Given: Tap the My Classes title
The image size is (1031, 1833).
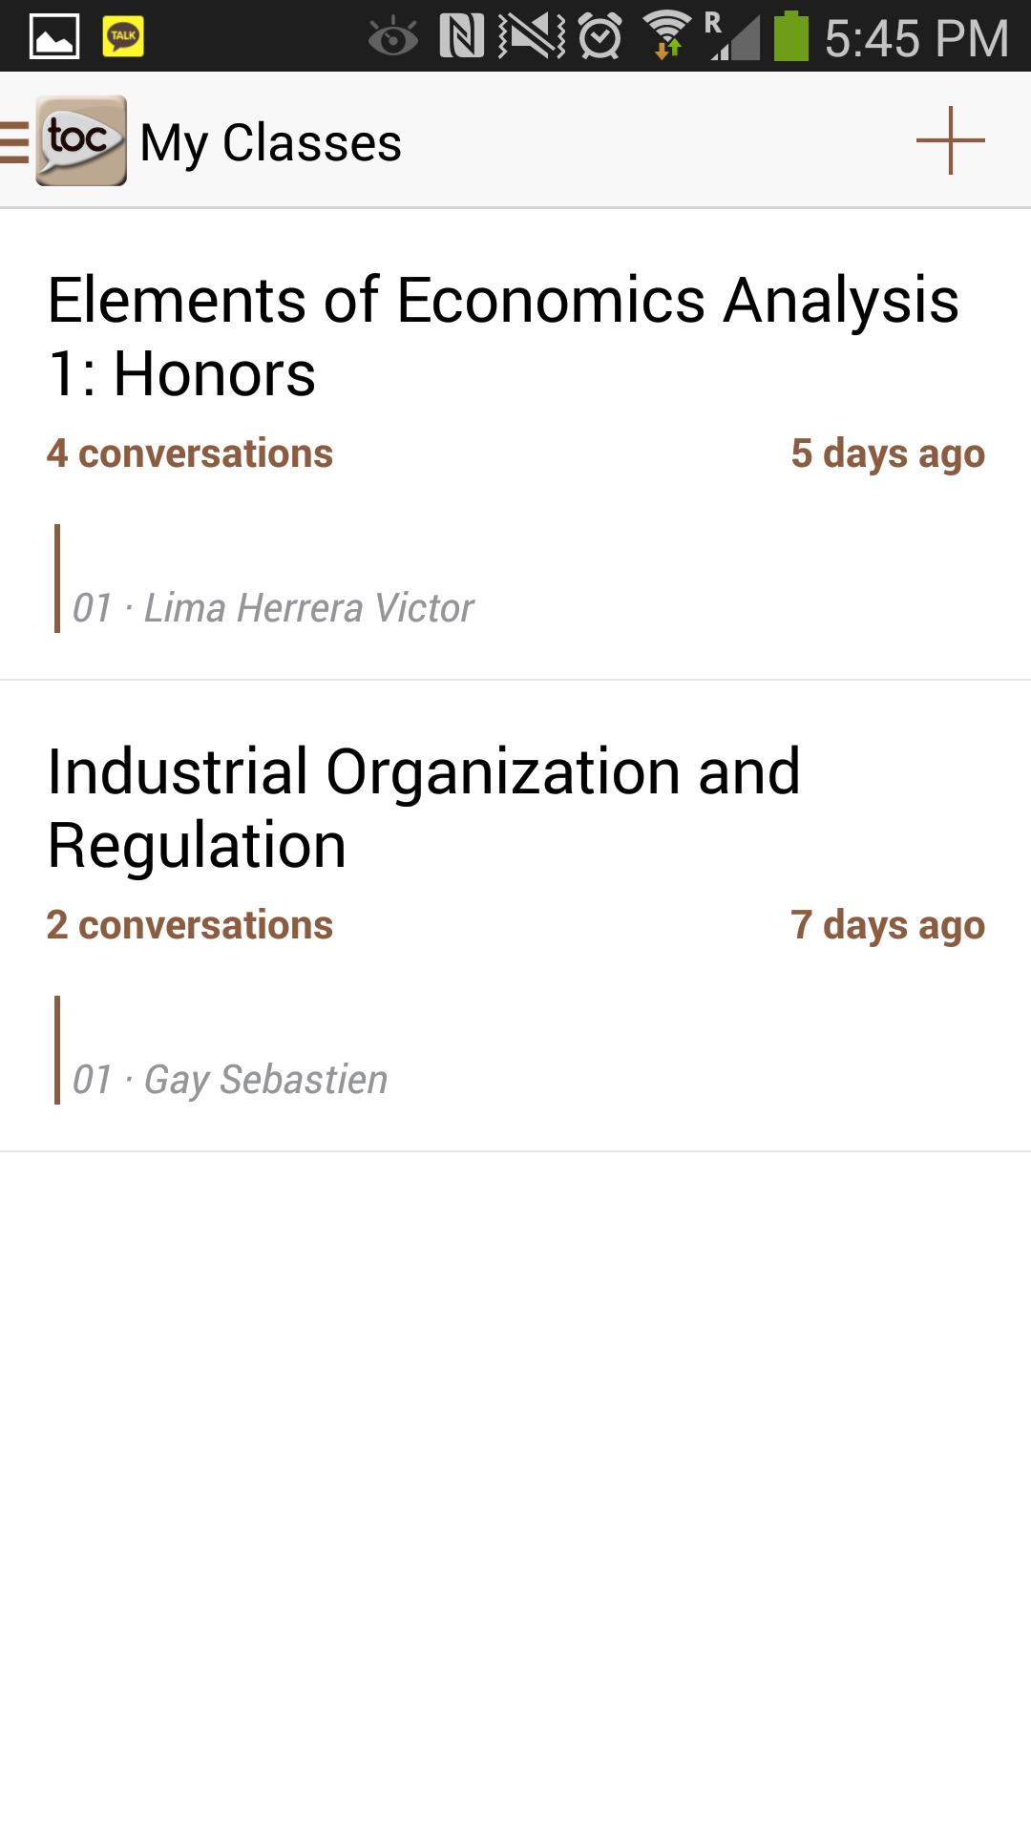Looking at the screenshot, I should pyautogui.click(x=271, y=143).
